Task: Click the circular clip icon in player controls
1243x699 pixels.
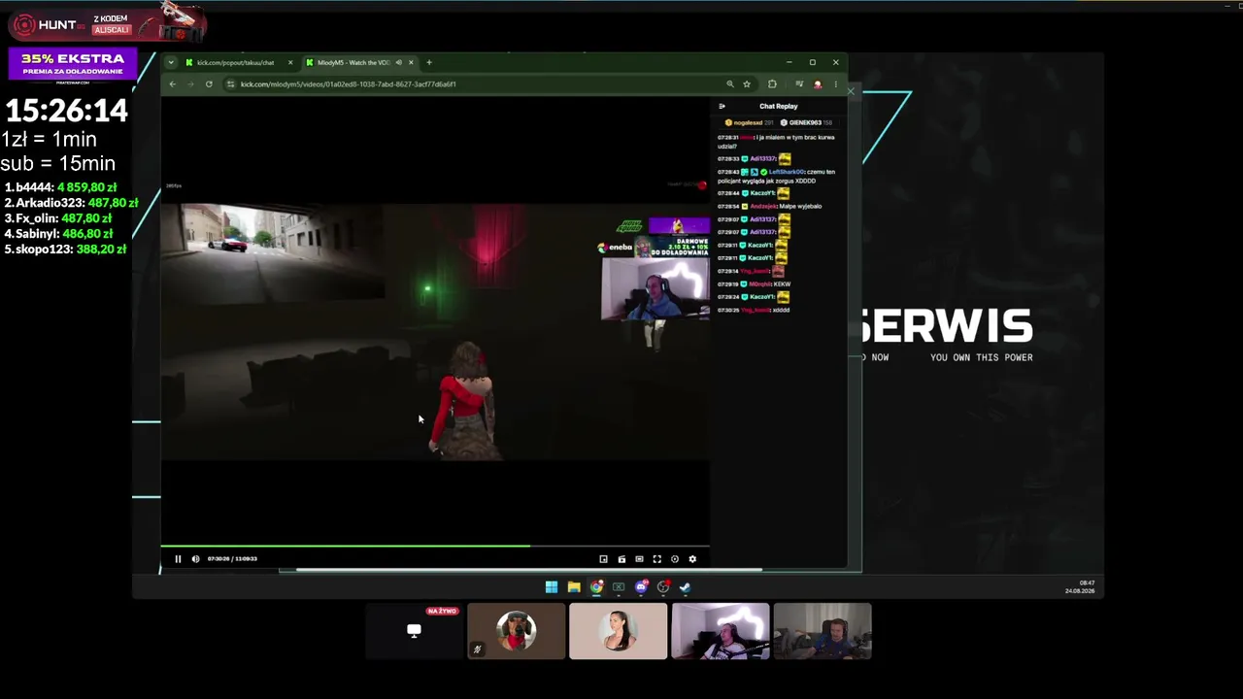Action: pyautogui.click(x=675, y=559)
